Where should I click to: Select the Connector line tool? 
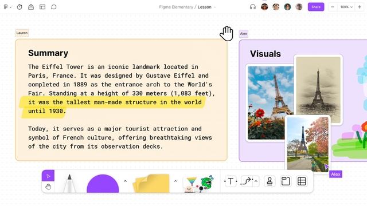(x=247, y=181)
